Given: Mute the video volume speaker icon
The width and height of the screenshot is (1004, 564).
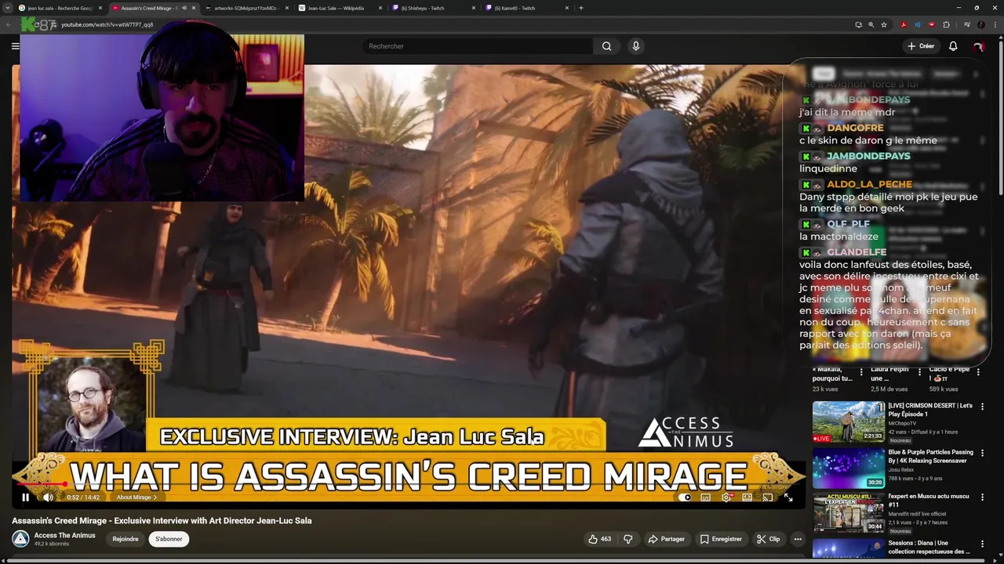Looking at the screenshot, I should point(47,497).
